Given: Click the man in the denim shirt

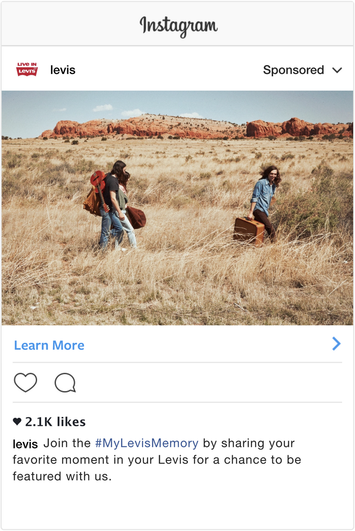Looking at the screenshot, I should tap(265, 203).
